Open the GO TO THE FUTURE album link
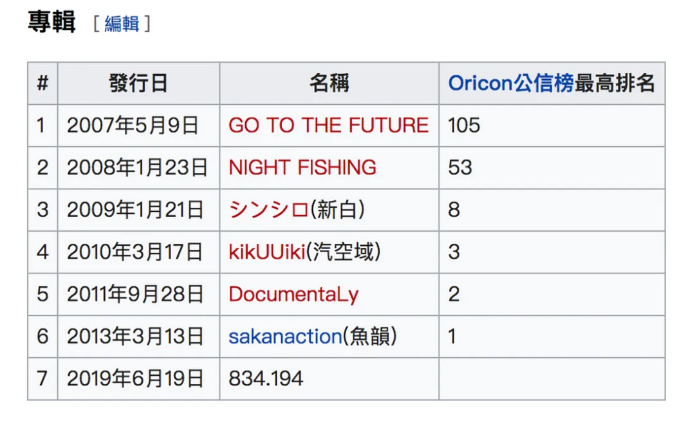Screen dimensions: 695x426 point(328,125)
